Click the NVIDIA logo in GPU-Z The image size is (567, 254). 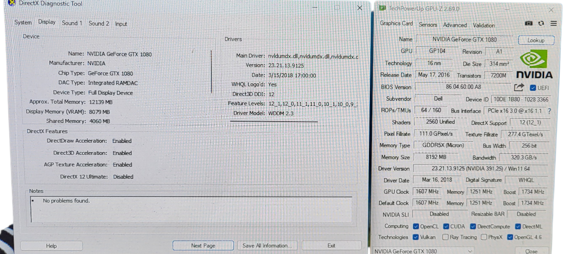tap(534, 64)
